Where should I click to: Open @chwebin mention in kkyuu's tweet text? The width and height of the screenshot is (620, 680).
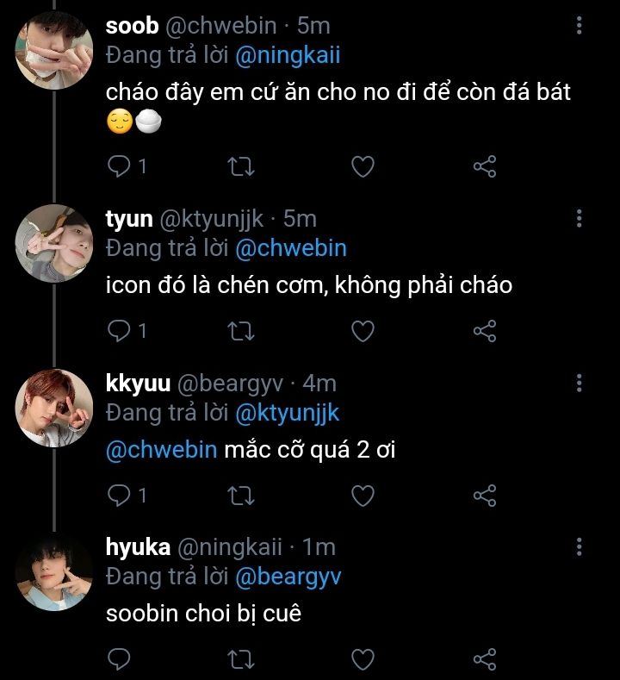click(x=161, y=450)
